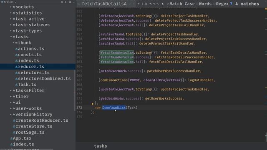267x150 pixels.
Task: Toggle the Words checkbox
Action: pyautogui.click(x=197, y=4)
